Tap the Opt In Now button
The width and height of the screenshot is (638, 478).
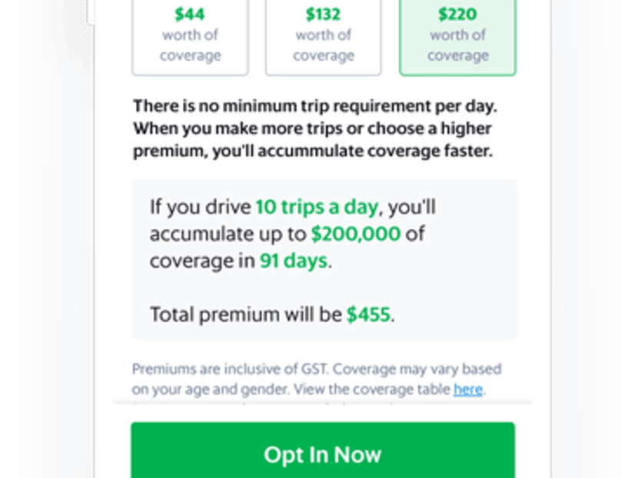point(322,454)
